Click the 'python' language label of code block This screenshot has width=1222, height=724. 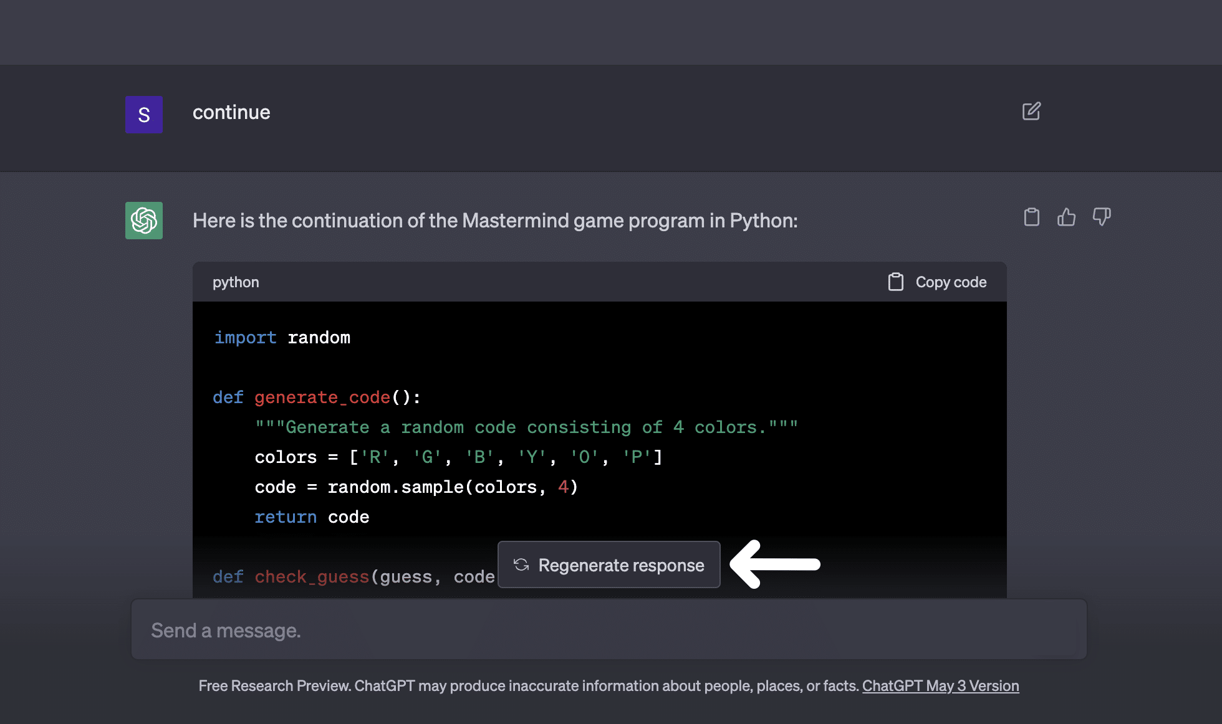click(x=236, y=282)
